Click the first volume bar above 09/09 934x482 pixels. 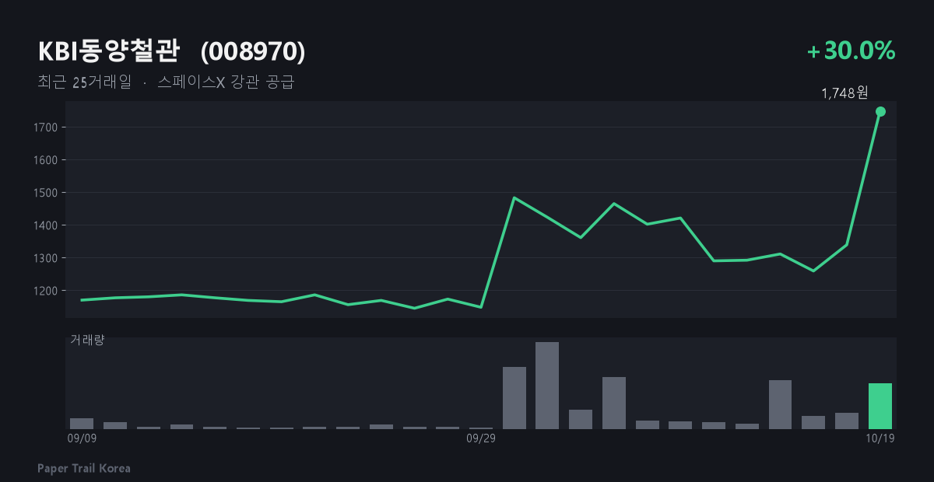[x=82, y=424]
